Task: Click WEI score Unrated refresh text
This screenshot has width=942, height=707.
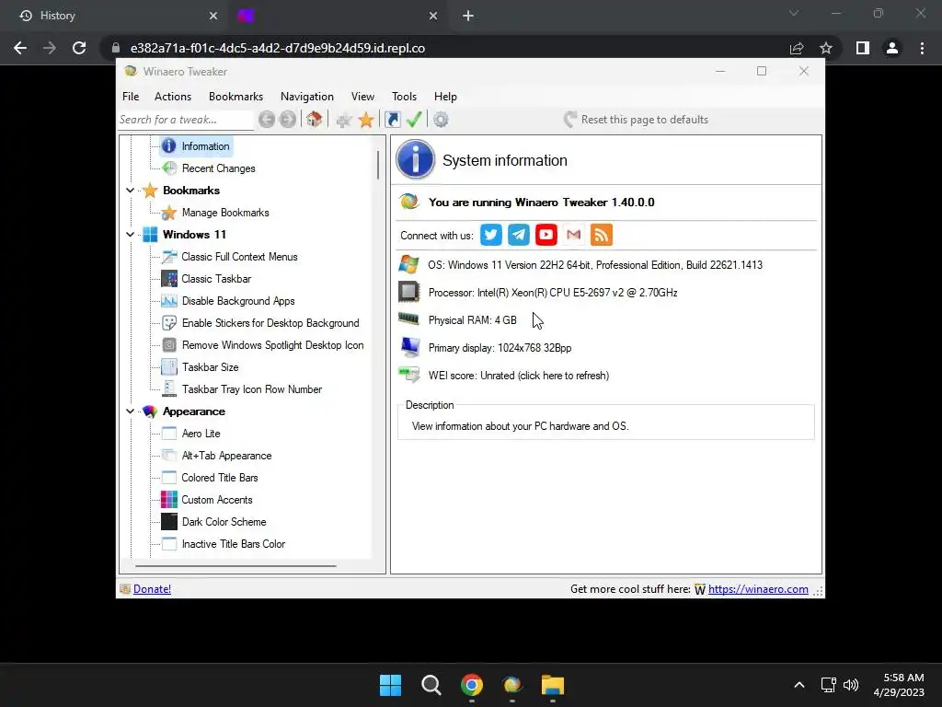Action: [519, 376]
